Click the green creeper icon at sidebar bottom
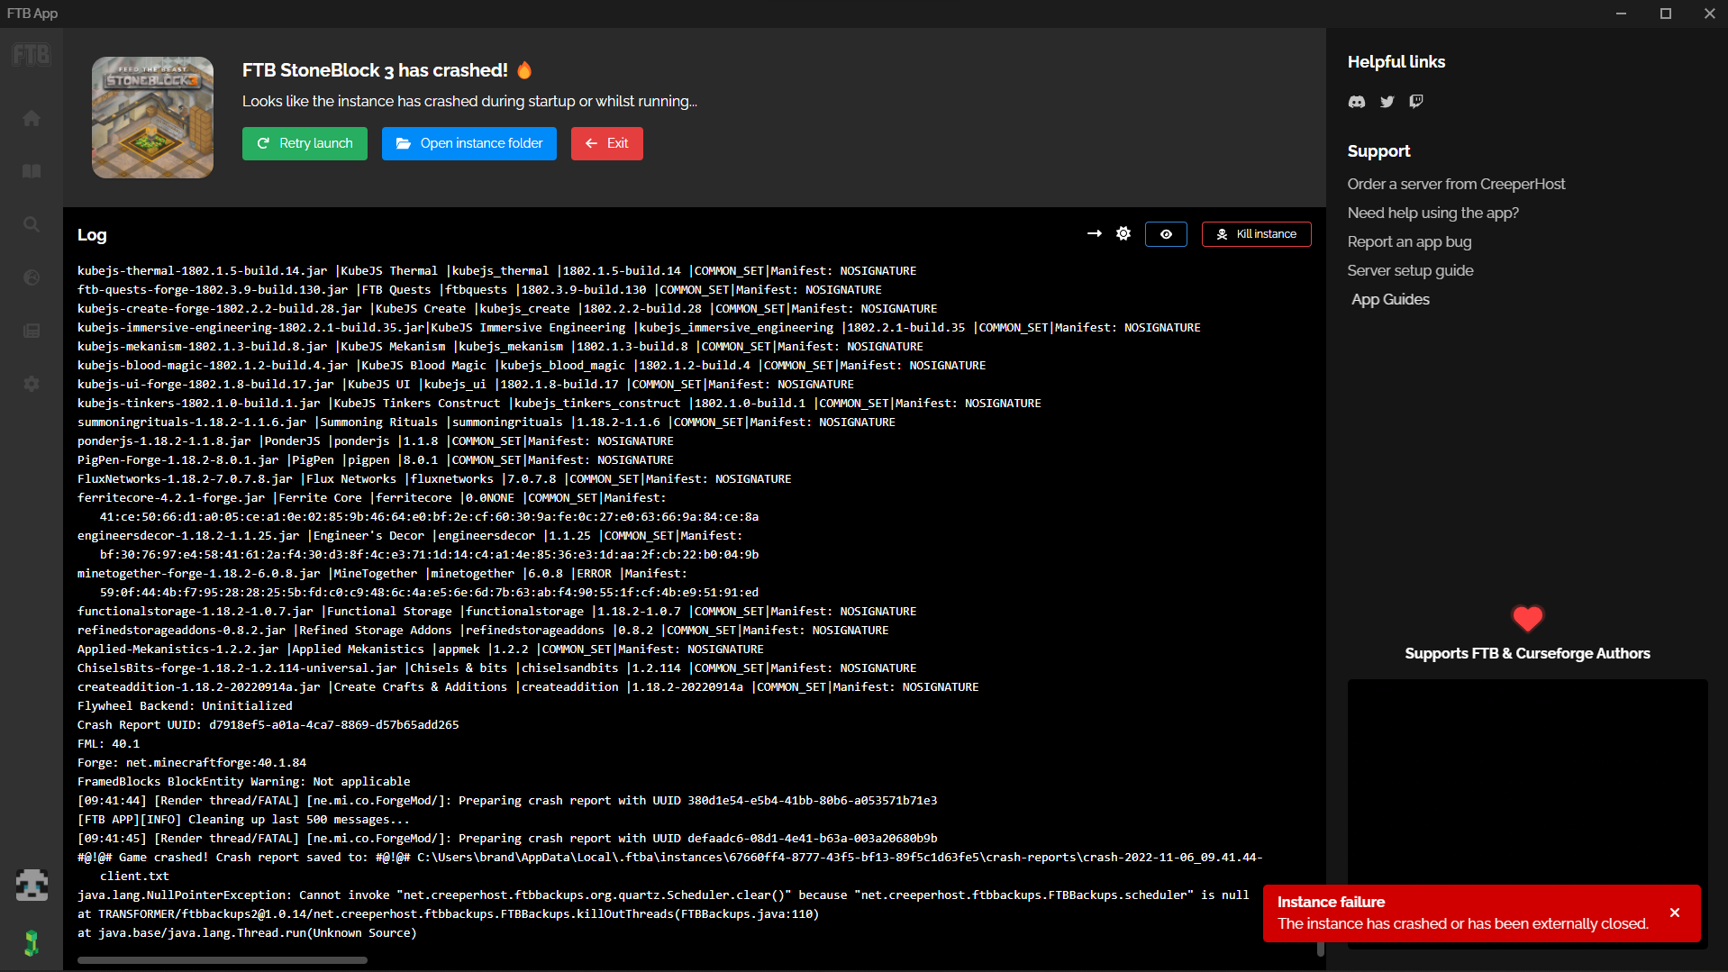This screenshot has width=1728, height=972. [32, 942]
